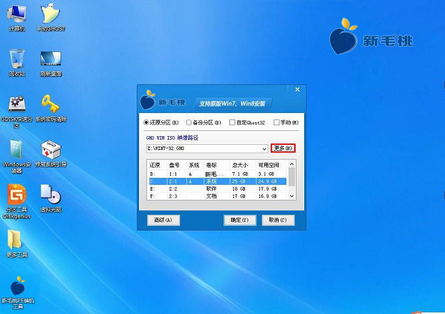
Task: Click the partition list scrollbar thumb
Action: [292, 177]
